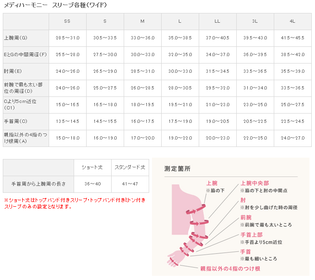Click the note "※手首より5cm近位"

(x=261, y=242)
